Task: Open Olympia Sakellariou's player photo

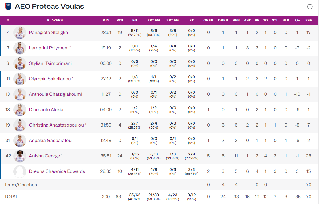Action: point(20,79)
